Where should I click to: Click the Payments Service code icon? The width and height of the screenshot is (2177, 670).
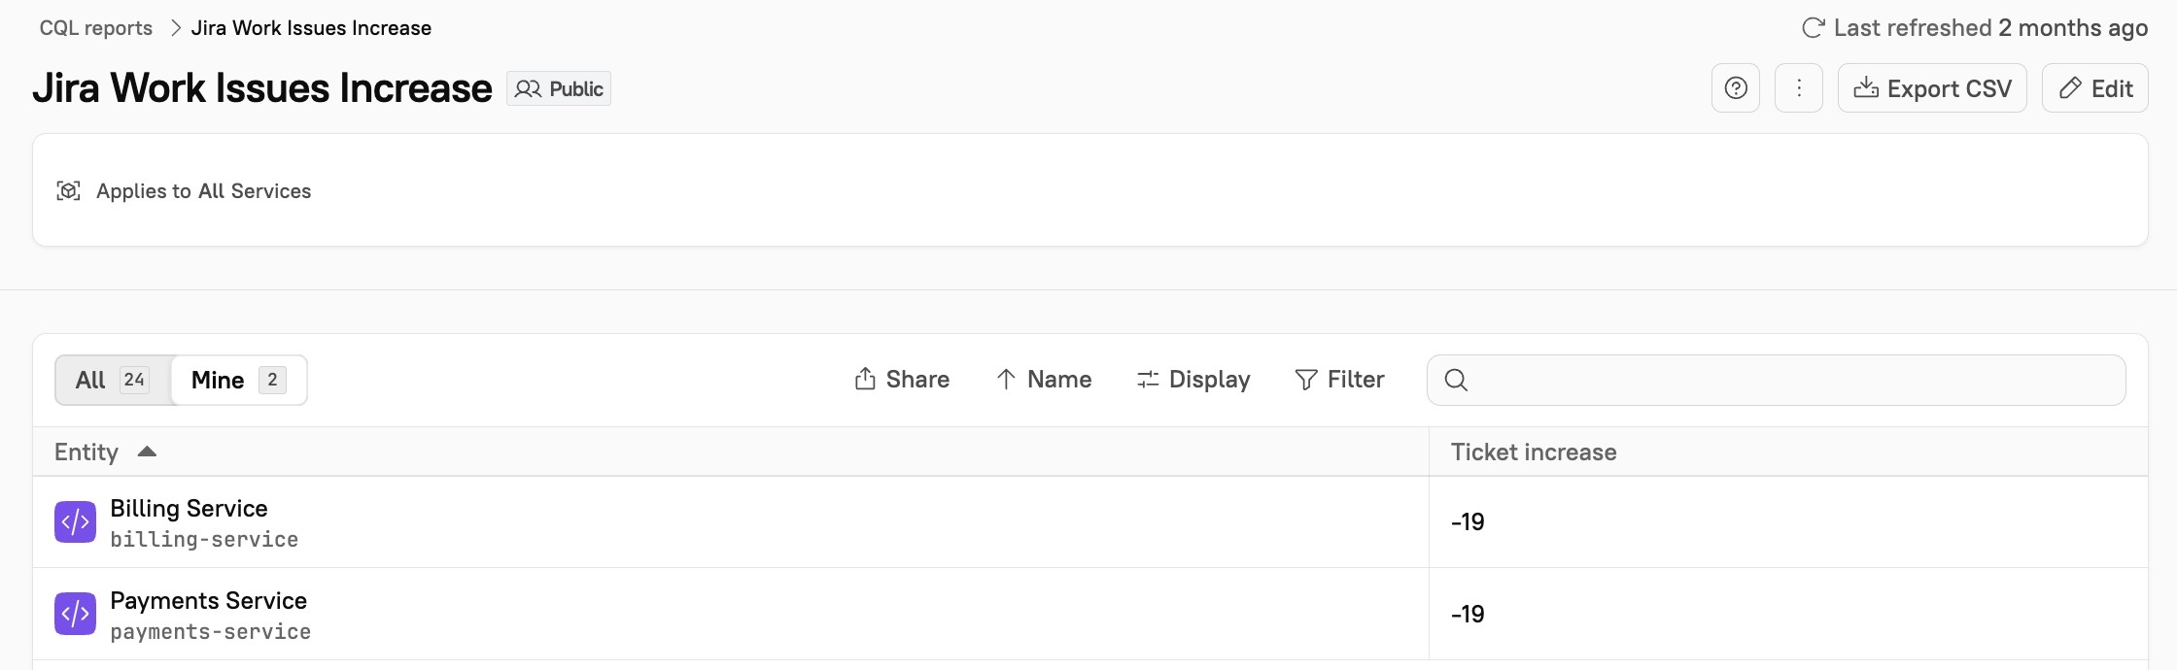(x=75, y=614)
